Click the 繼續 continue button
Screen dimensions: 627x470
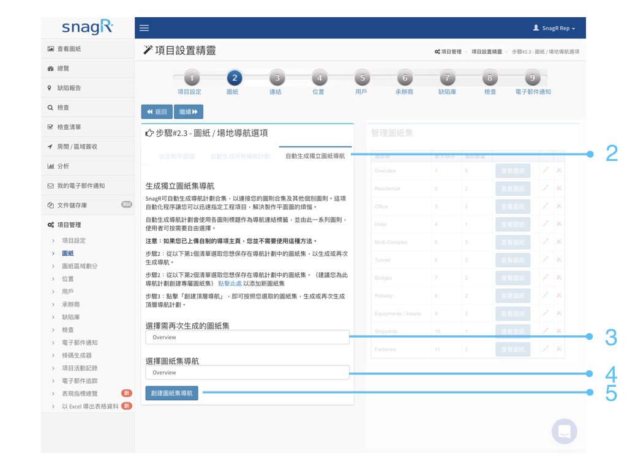pos(189,112)
